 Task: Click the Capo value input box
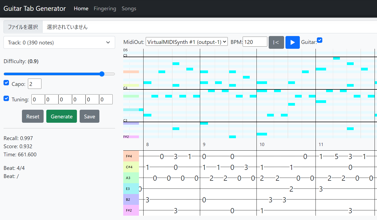click(34, 83)
